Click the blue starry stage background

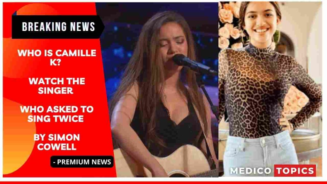click(117, 42)
